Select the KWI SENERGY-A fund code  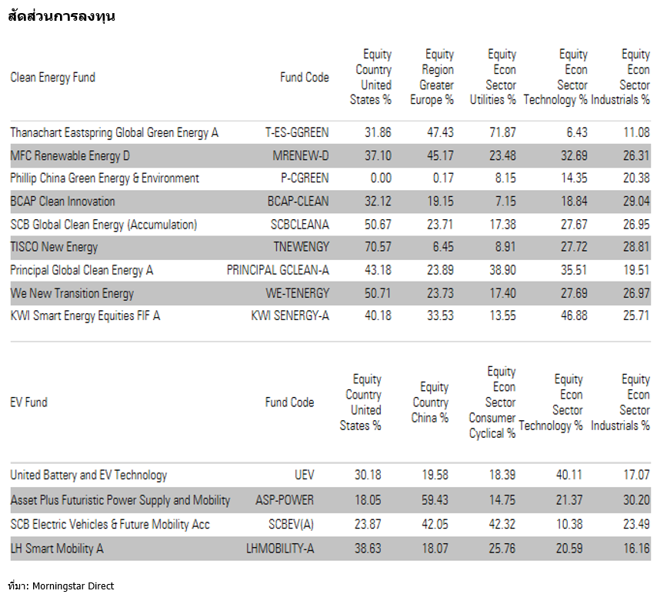point(290,316)
